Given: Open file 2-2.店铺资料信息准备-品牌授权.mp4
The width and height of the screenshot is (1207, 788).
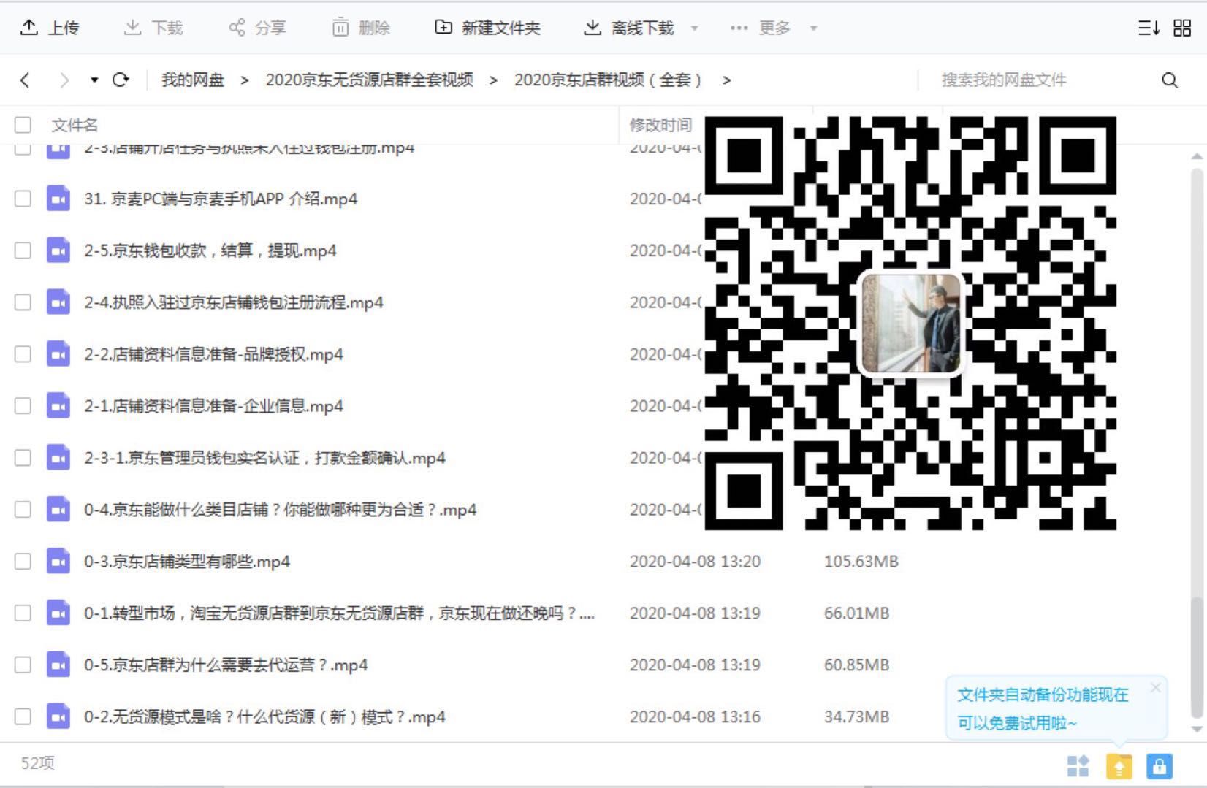Looking at the screenshot, I should tap(213, 354).
